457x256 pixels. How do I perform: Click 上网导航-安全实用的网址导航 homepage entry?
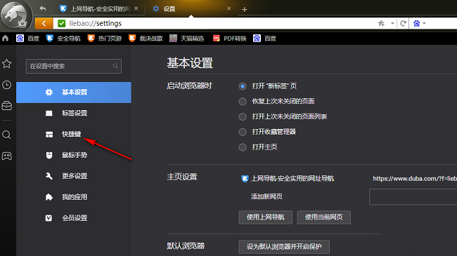[x=288, y=178]
